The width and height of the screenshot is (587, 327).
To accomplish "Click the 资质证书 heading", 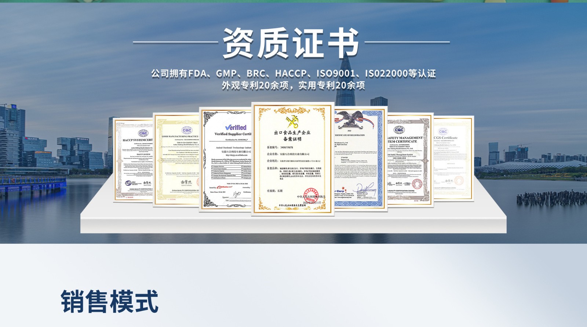I will point(291,43).
